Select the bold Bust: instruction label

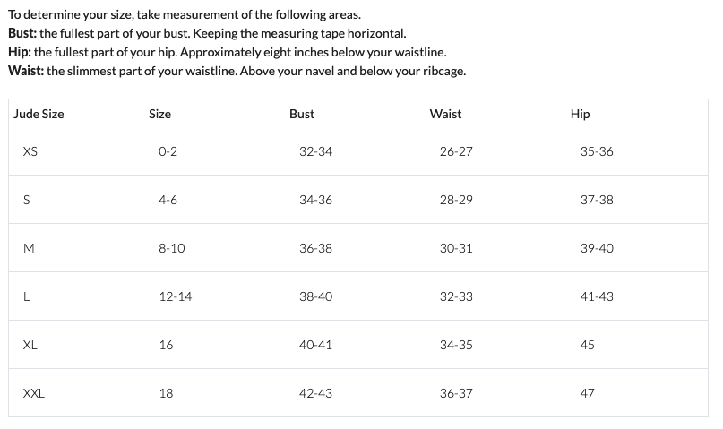(x=22, y=33)
